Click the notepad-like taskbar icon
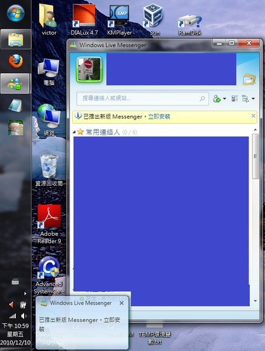 [x=15, y=105]
